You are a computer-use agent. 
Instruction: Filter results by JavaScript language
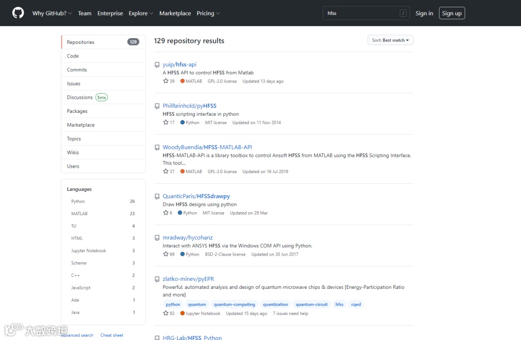click(103, 287)
